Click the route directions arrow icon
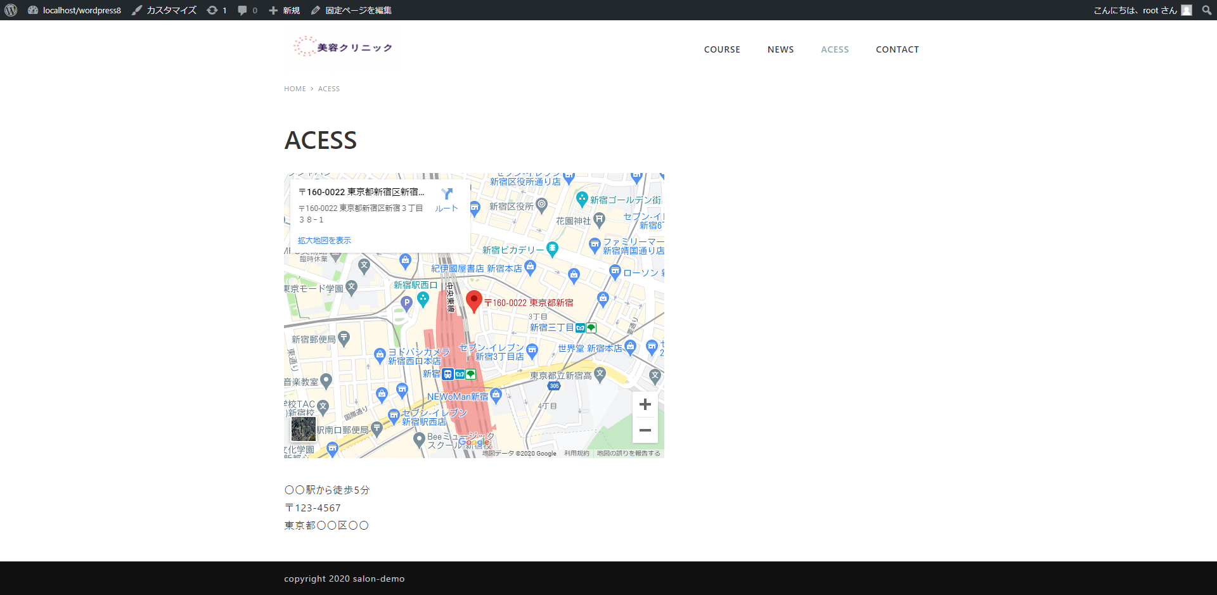Viewport: 1217px width, 595px height. click(447, 195)
